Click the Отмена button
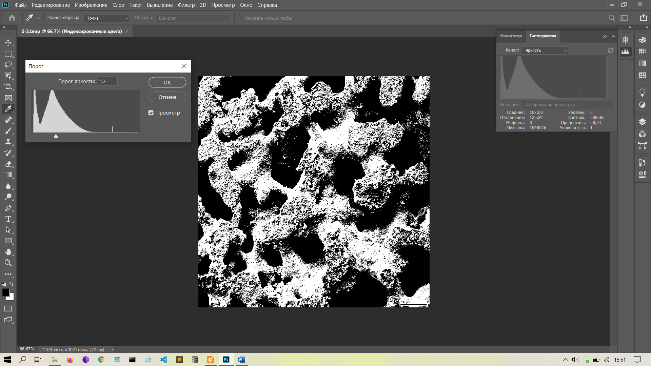Viewport: 651px width, 366px height. (x=167, y=97)
